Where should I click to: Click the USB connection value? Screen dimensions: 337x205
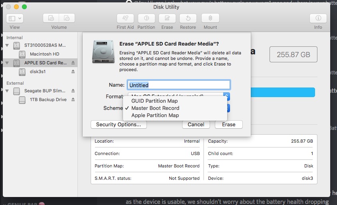coord(195,153)
